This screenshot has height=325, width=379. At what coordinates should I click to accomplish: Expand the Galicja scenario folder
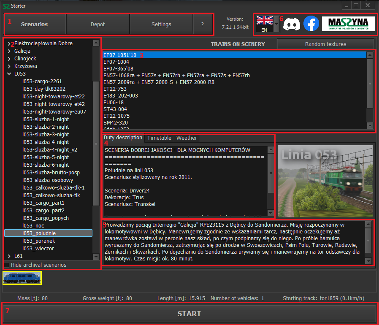[9, 51]
